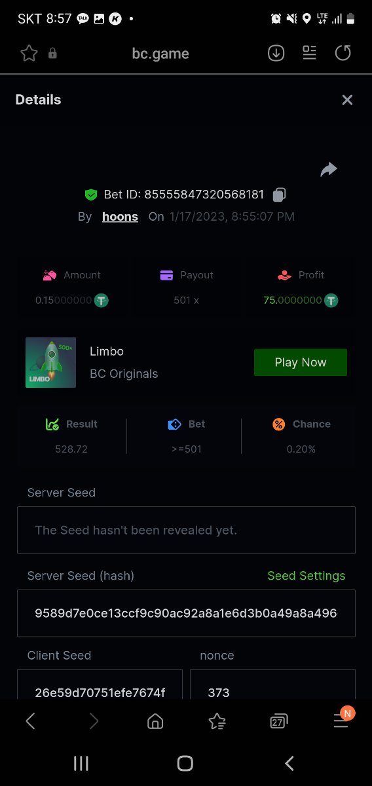Open the browser downloads icon

276,53
